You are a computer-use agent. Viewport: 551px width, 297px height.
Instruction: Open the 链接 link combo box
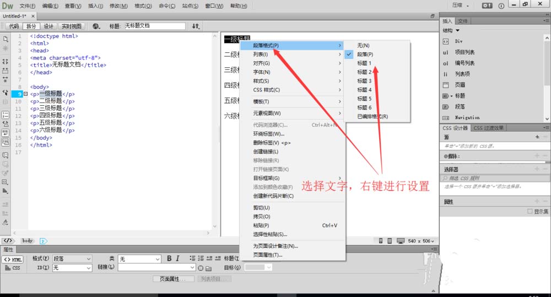156,267
